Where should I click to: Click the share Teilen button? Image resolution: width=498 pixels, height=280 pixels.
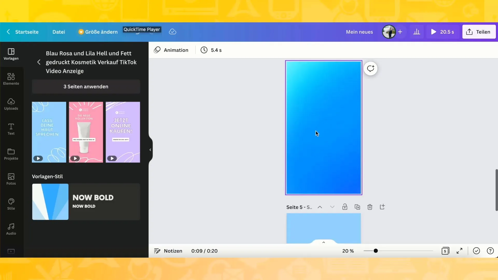pyautogui.click(x=479, y=31)
